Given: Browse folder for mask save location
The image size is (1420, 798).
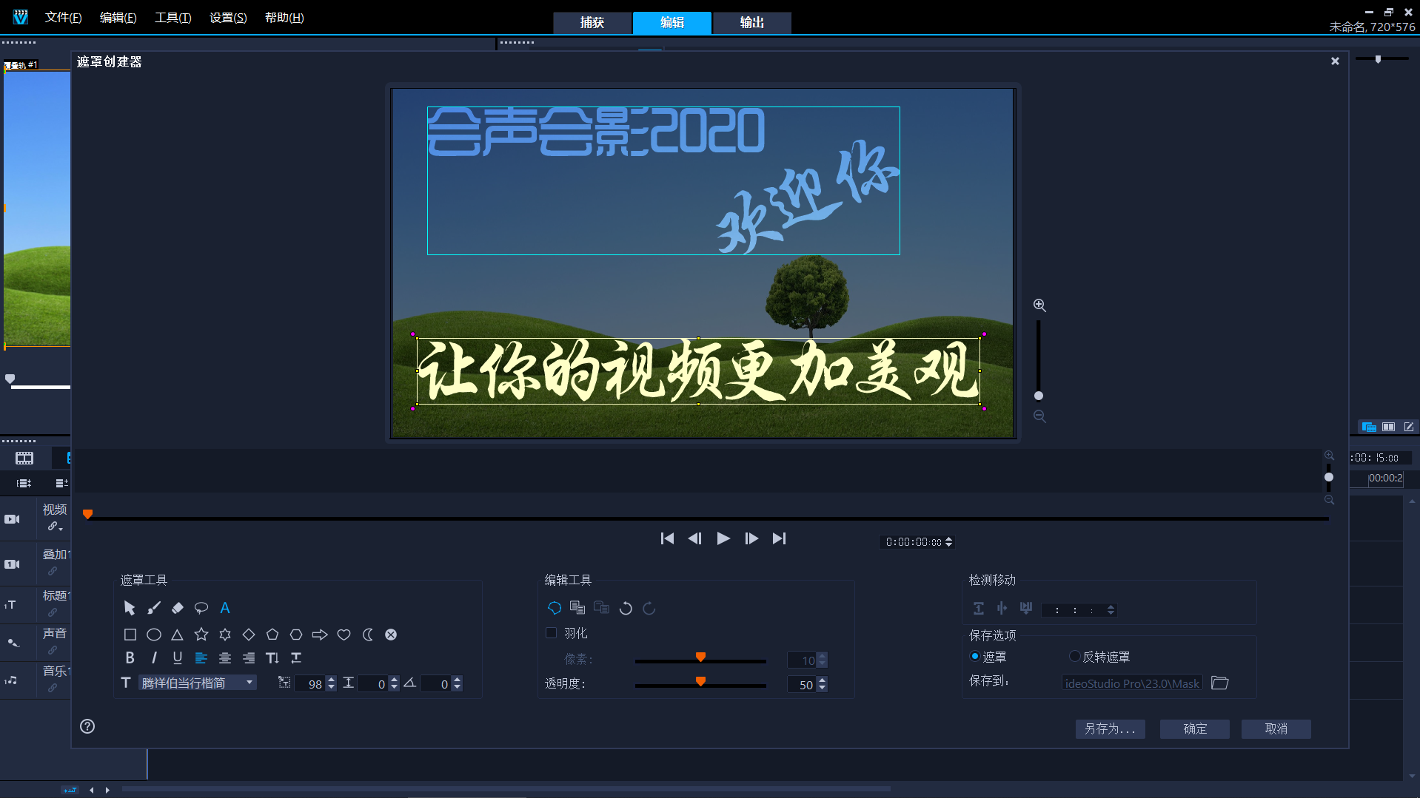Looking at the screenshot, I should click(1220, 683).
